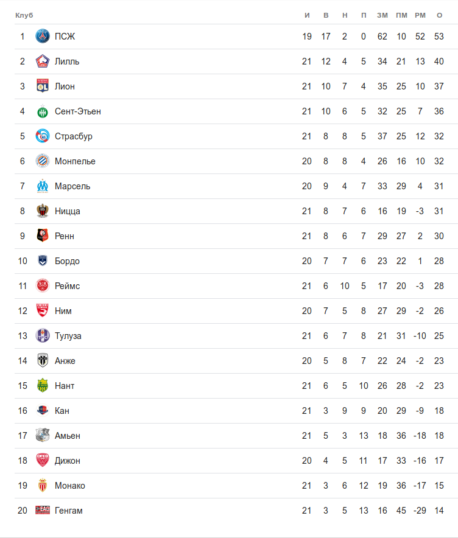Open the Ницца team link
This screenshot has width=458, height=538.
tap(67, 211)
